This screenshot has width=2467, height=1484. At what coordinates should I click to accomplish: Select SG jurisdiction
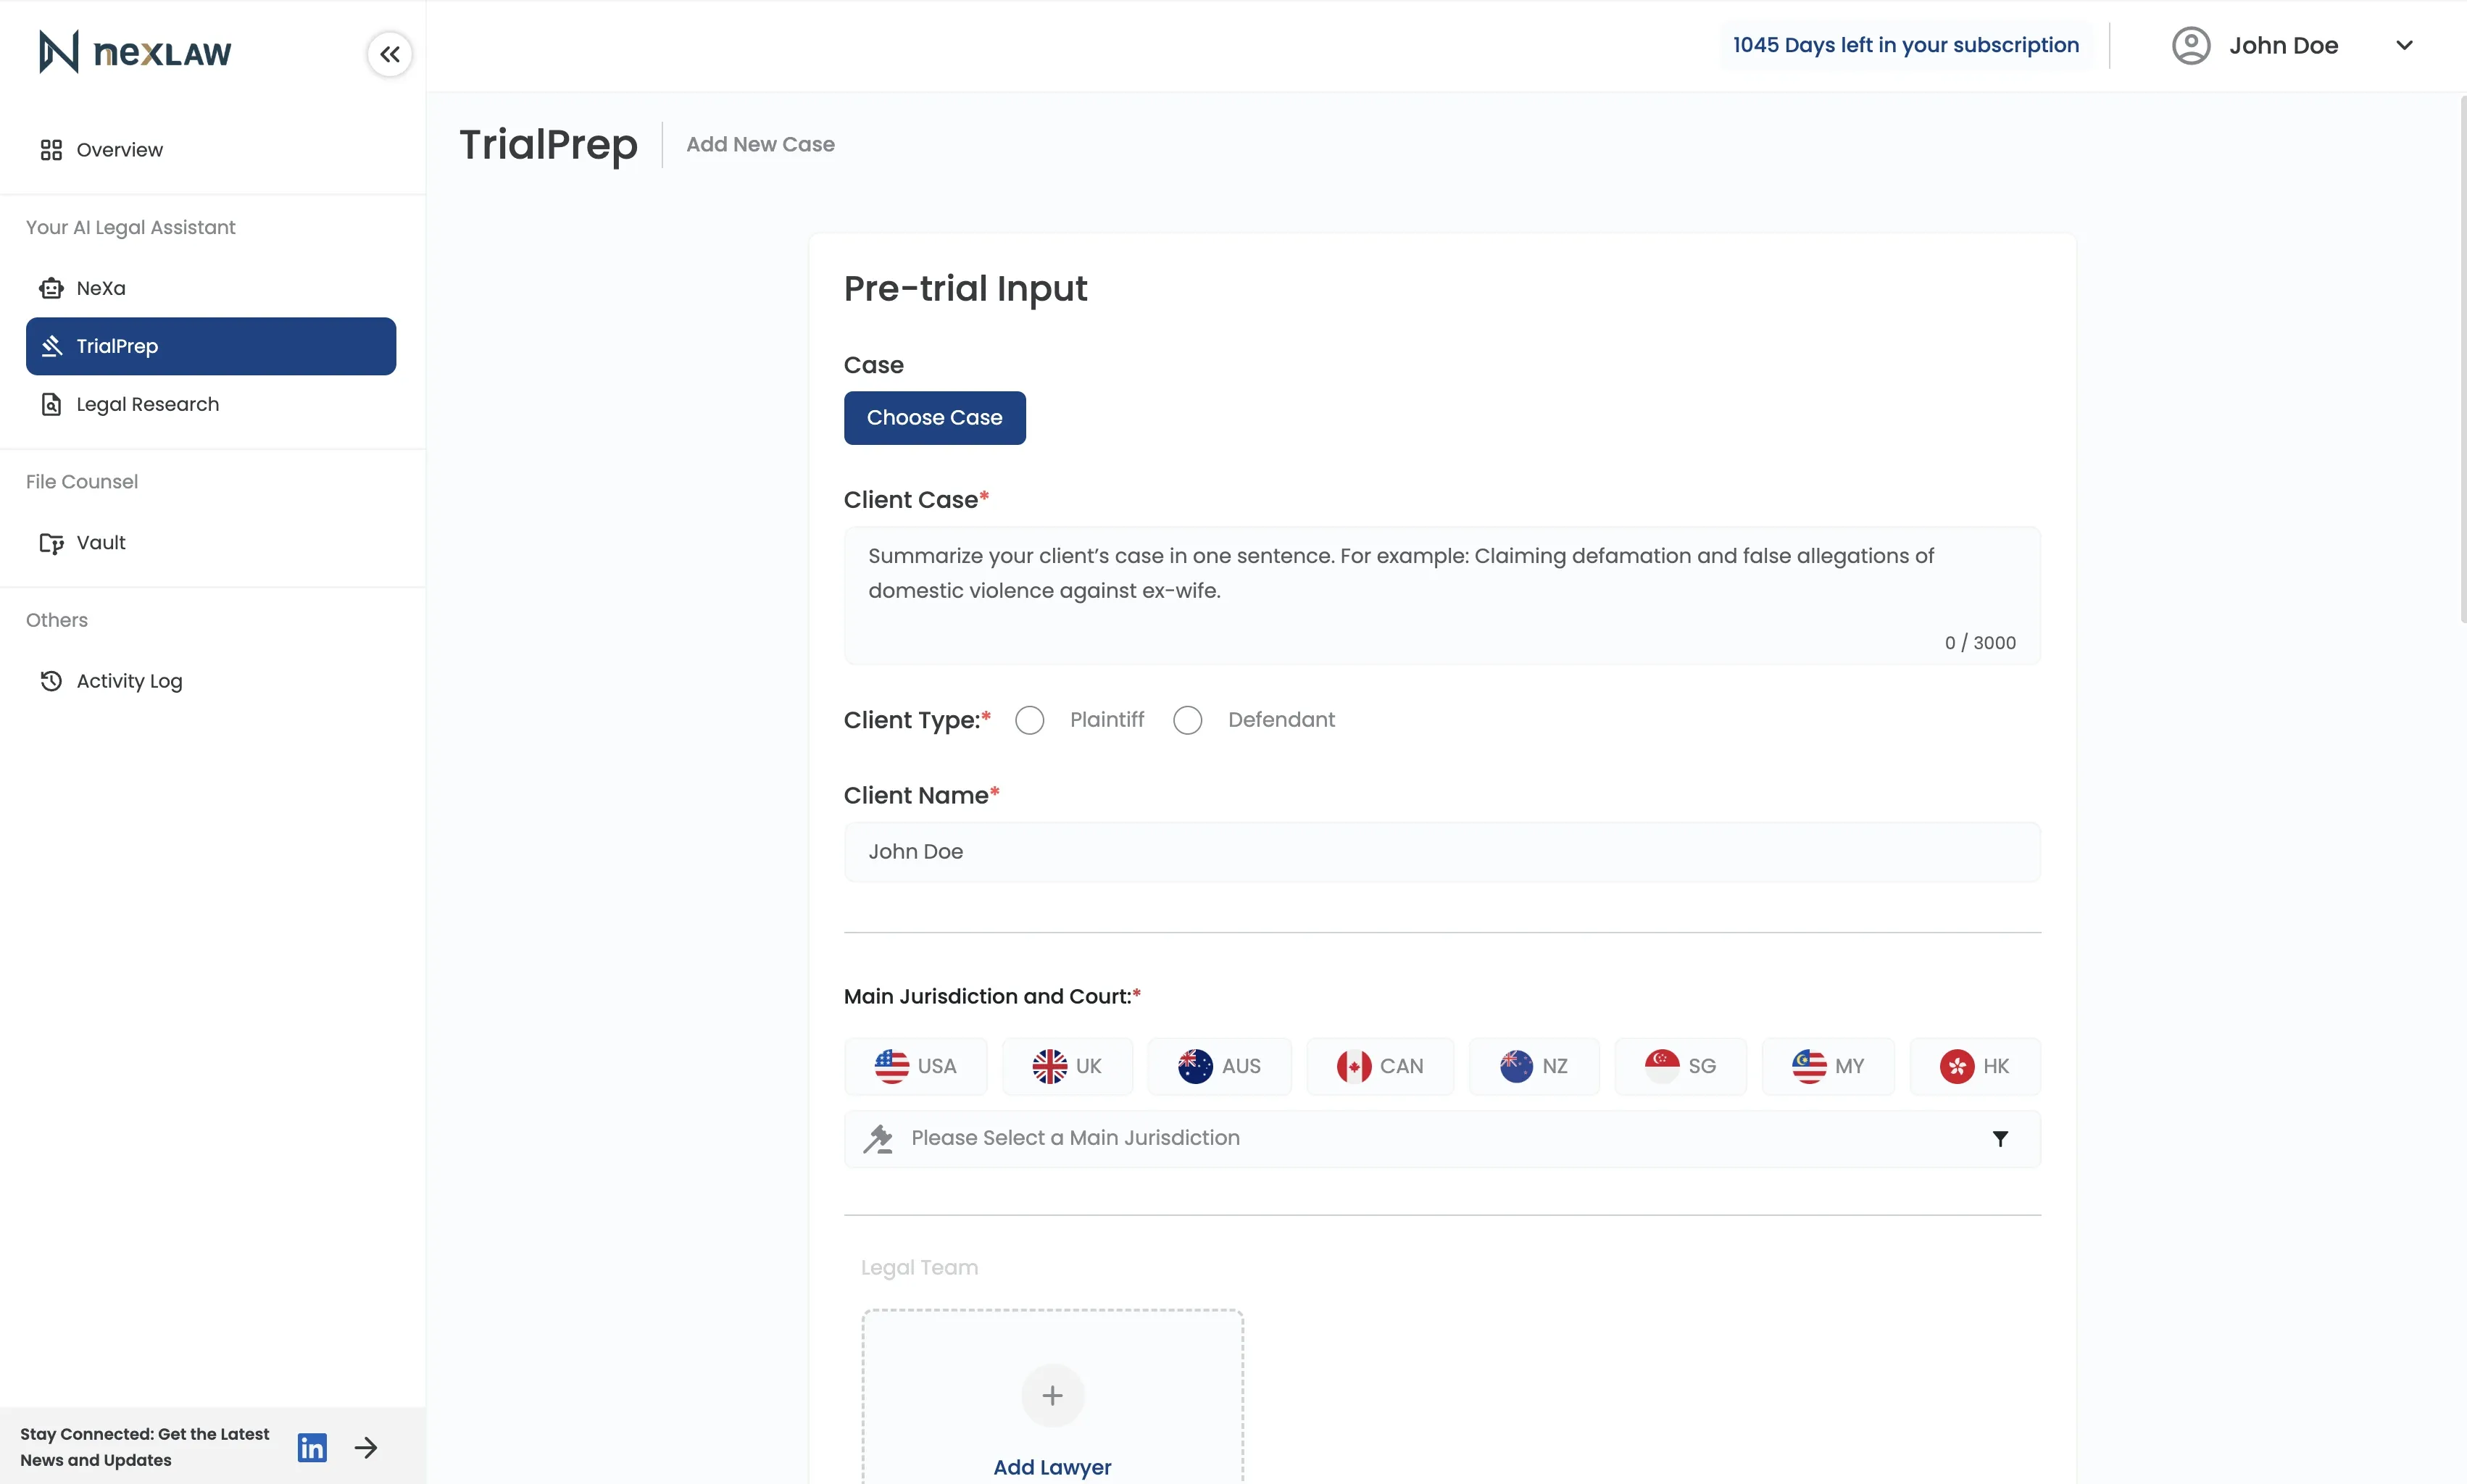tap(1681, 1066)
